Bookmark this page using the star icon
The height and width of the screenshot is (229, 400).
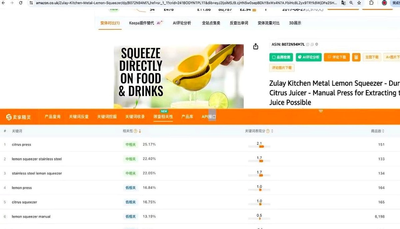(359, 3)
